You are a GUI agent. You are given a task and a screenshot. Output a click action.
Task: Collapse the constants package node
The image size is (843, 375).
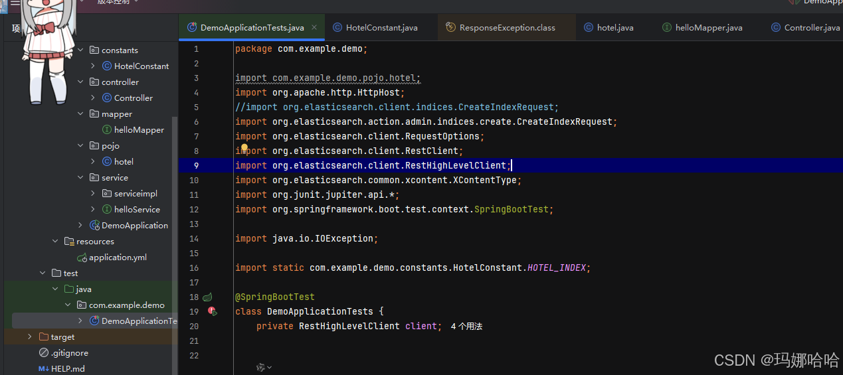pos(81,50)
